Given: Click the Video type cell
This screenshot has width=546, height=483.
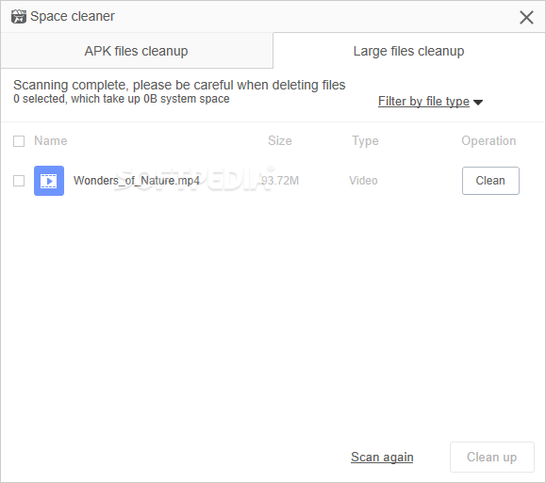Looking at the screenshot, I should click(x=363, y=181).
